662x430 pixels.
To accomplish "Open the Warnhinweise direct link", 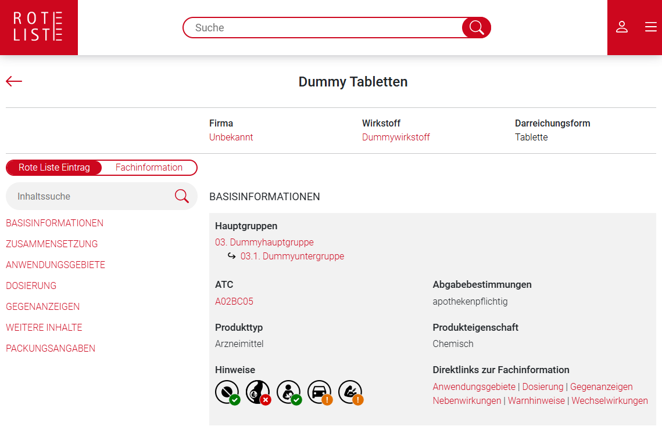I will [536, 401].
